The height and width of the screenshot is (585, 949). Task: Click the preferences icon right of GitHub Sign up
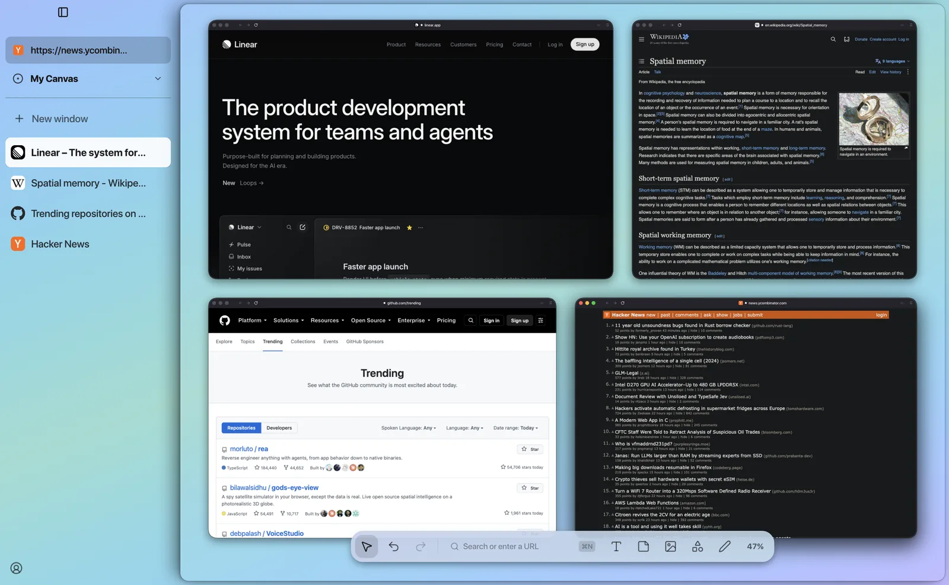(x=540, y=321)
